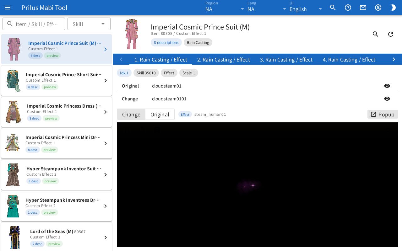Click the preview chip on Lord of the Seas
402x251 pixels.
click(x=54, y=244)
